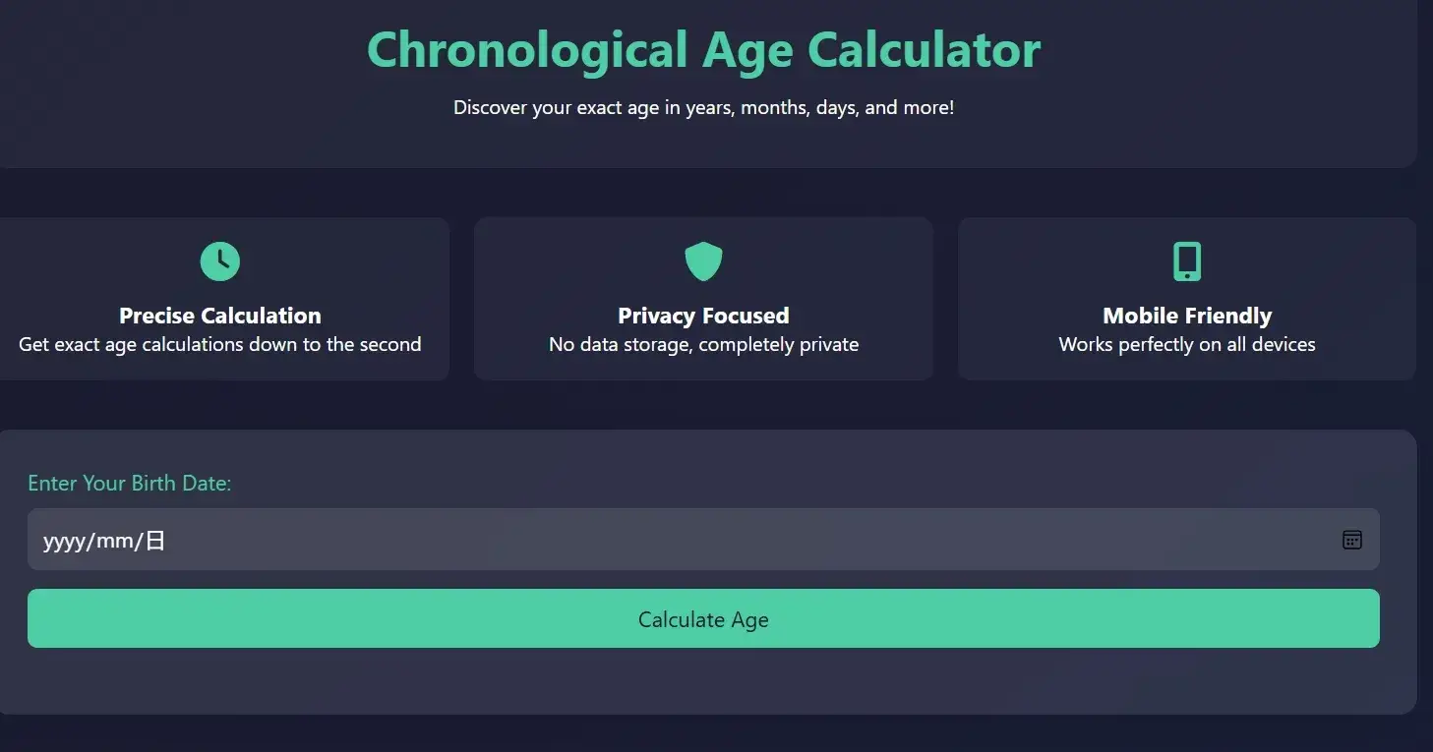The height and width of the screenshot is (752, 1433).
Task: Click the Mobile Friendly card
Action: (1186, 298)
